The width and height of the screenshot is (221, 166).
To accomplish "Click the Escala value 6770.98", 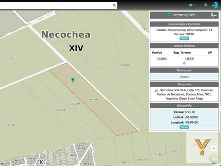I will pos(190,112).
